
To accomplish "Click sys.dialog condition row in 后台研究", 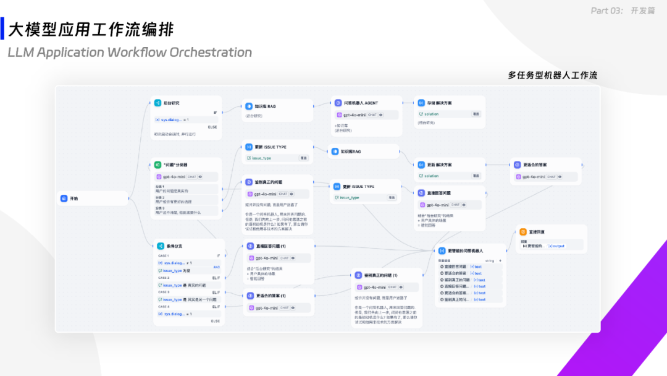I will tap(186, 119).
